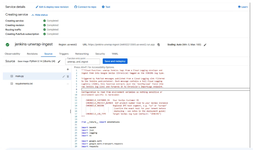Click the Service details heading

coord(15,7)
